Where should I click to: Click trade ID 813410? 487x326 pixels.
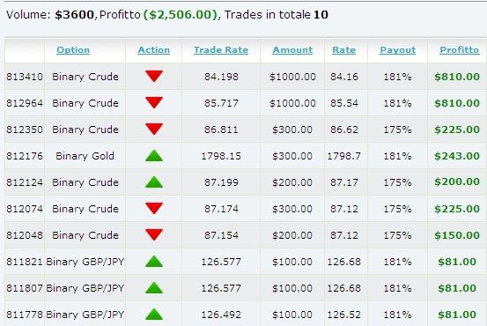click(25, 77)
